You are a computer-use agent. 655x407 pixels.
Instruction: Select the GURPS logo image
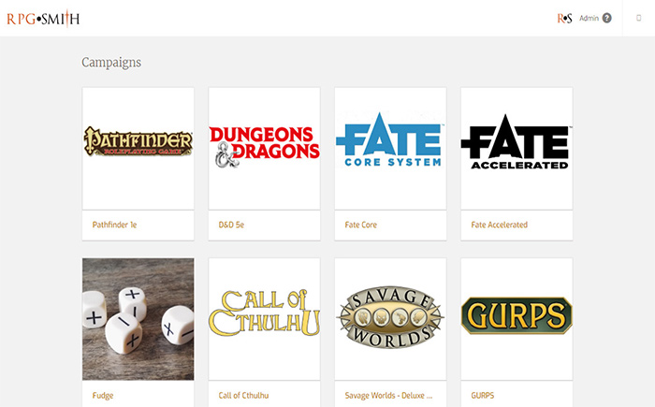tap(517, 319)
